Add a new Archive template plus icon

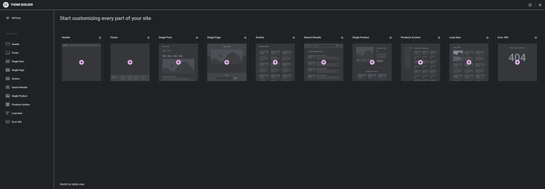[275, 62]
